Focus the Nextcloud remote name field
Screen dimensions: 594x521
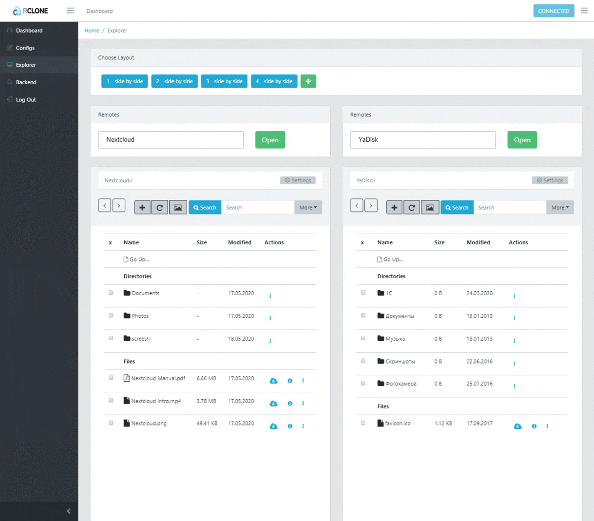pos(171,140)
